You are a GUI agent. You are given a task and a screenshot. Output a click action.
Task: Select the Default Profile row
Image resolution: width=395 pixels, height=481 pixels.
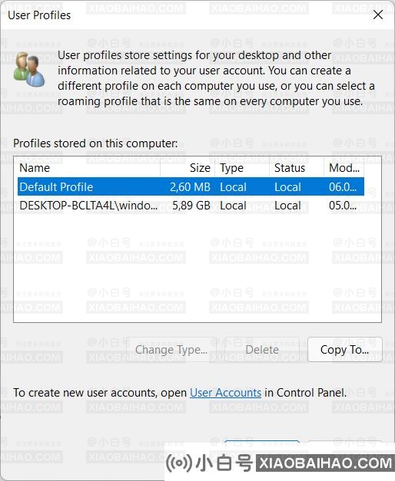191,187
